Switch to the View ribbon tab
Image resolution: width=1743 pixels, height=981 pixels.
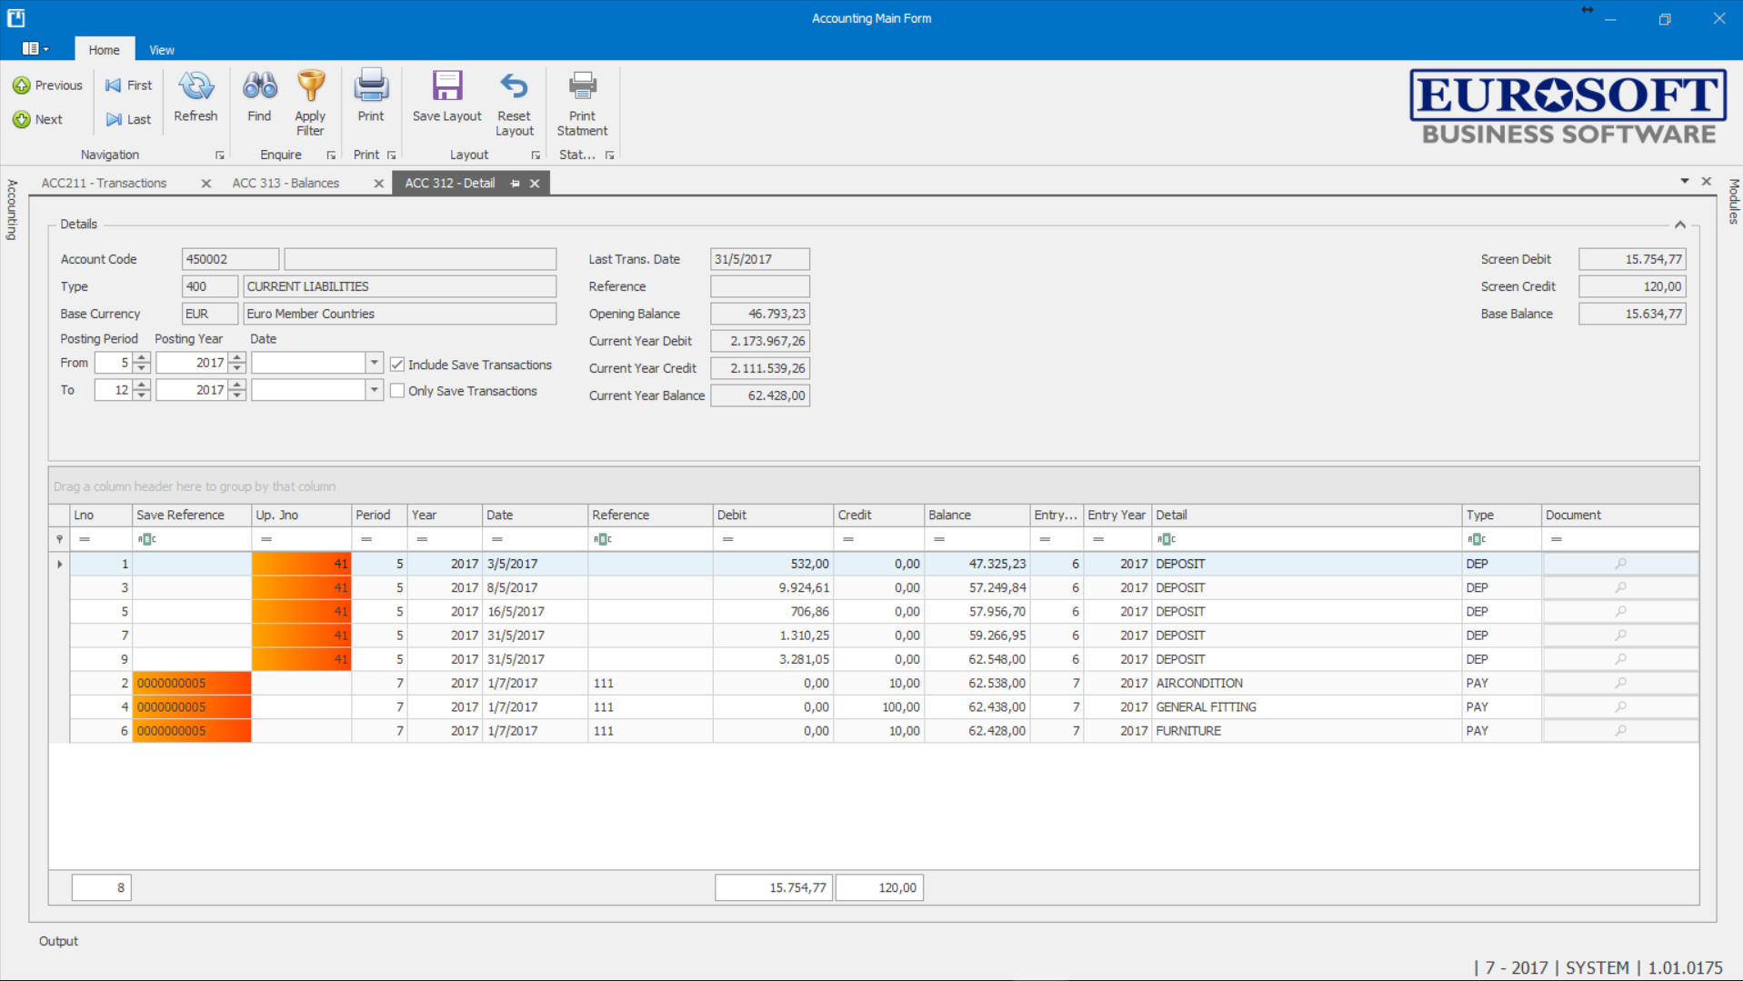tap(161, 50)
